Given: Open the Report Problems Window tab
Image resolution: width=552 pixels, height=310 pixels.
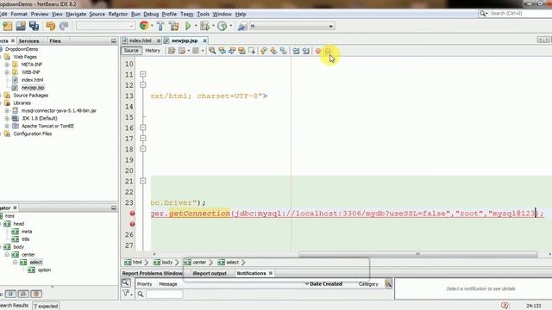Looking at the screenshot, I should [x=153, y=273].
